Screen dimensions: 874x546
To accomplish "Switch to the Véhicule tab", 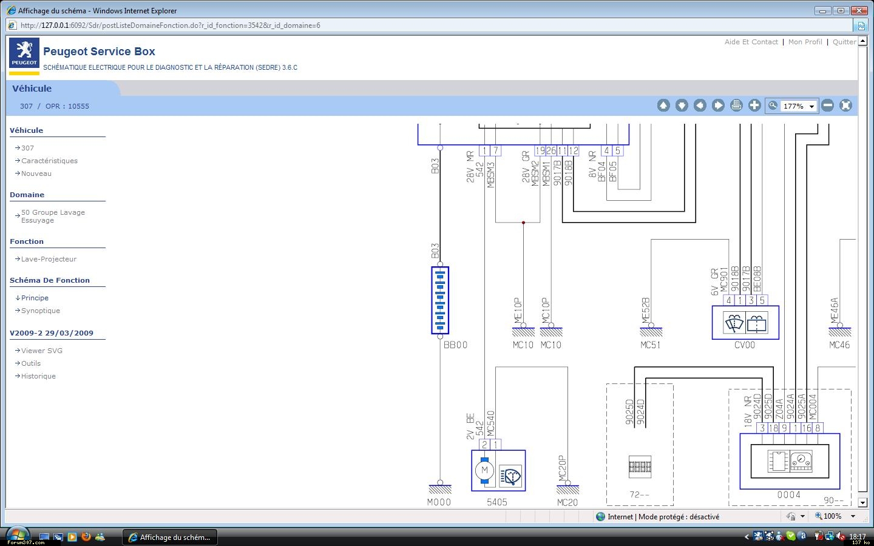I will (x=32, y=89).
